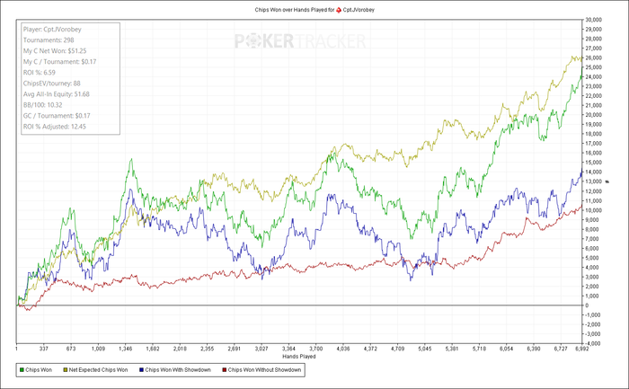629x389 pixels.
Task: Click the 337 x-axis tick label
Action: pyautogui.click(x=44, y=349)
